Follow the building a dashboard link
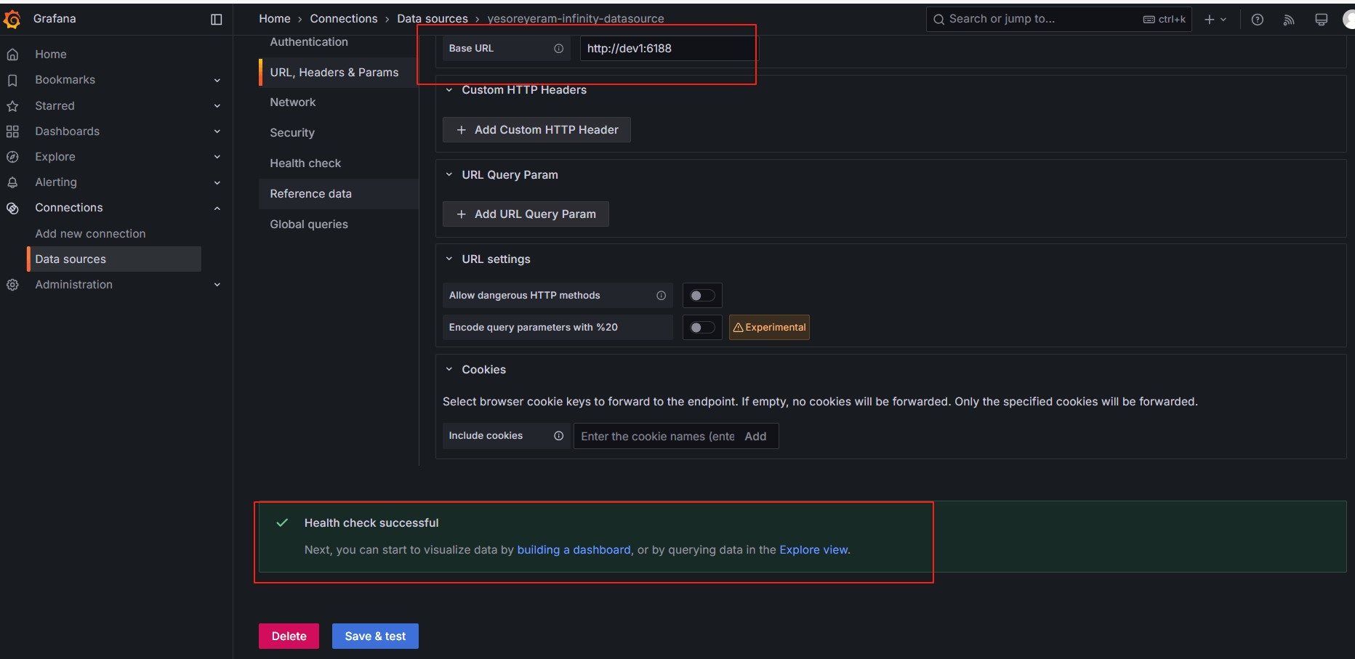The height and width of the screenshot is (659, 1355). tap(574, 550)
